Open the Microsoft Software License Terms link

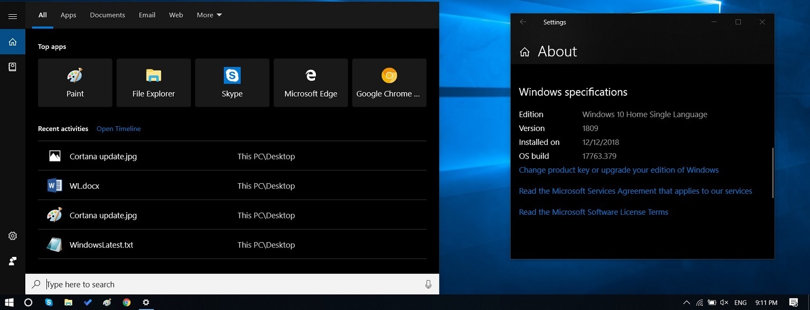tap(594, 212)
